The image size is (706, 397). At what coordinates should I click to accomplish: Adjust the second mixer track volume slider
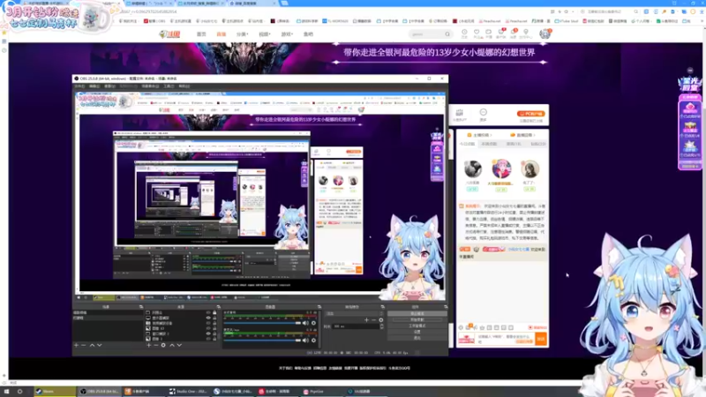262,341
